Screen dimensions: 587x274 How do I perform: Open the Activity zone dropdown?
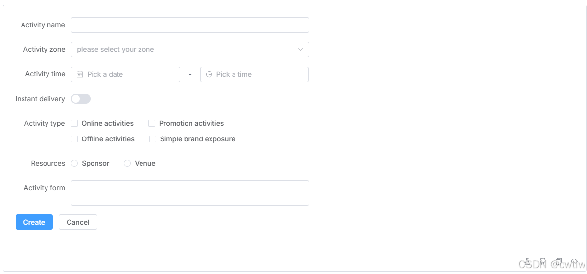[190, 49]
